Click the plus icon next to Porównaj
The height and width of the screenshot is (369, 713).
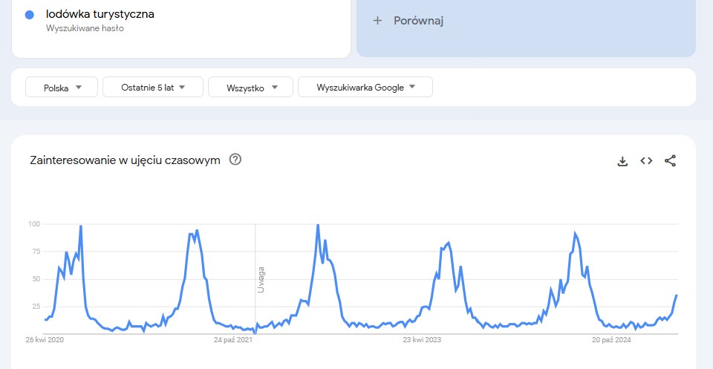[x=377, y=21]
